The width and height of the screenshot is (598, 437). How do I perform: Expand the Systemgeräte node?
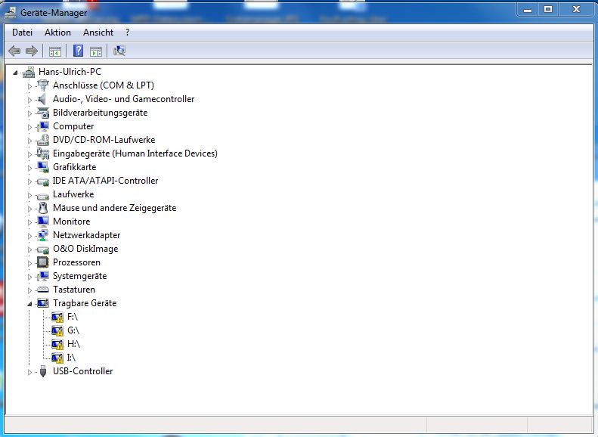click(x=29, y=277)
